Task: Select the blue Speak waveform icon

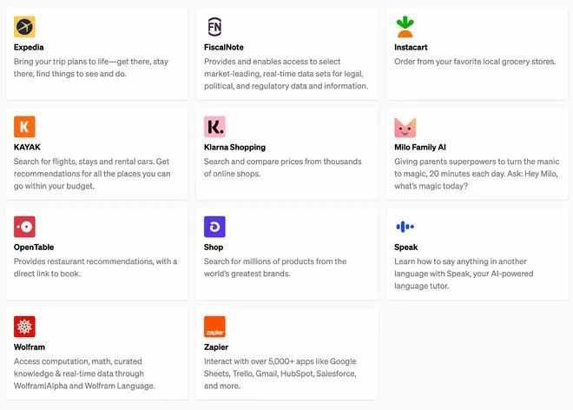Action: click(405, 227)
